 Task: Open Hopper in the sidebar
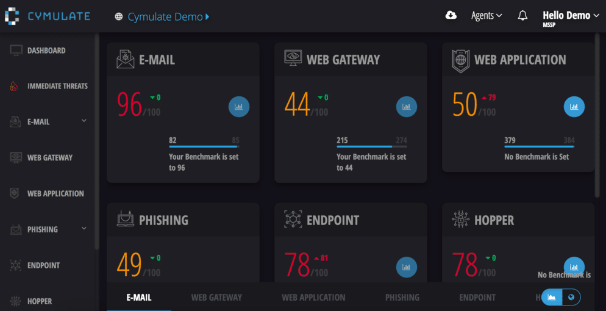point(40,301)
